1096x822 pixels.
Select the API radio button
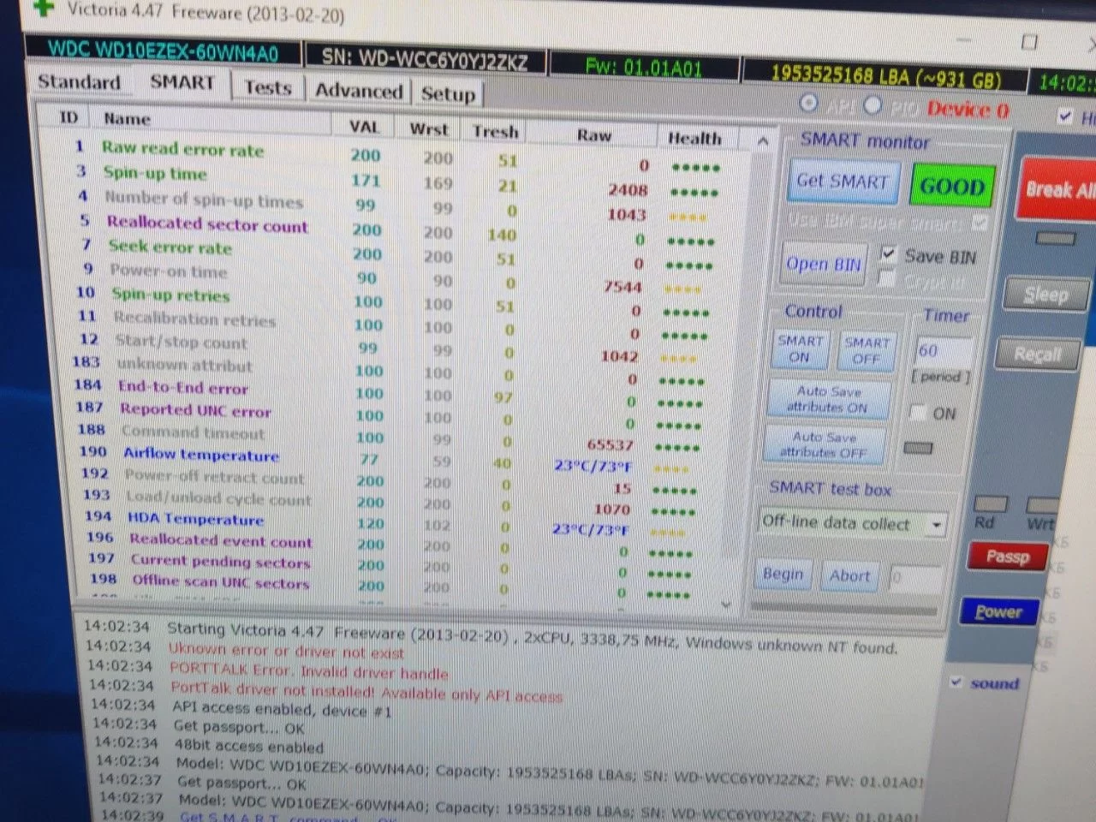[x=808, y=104]
